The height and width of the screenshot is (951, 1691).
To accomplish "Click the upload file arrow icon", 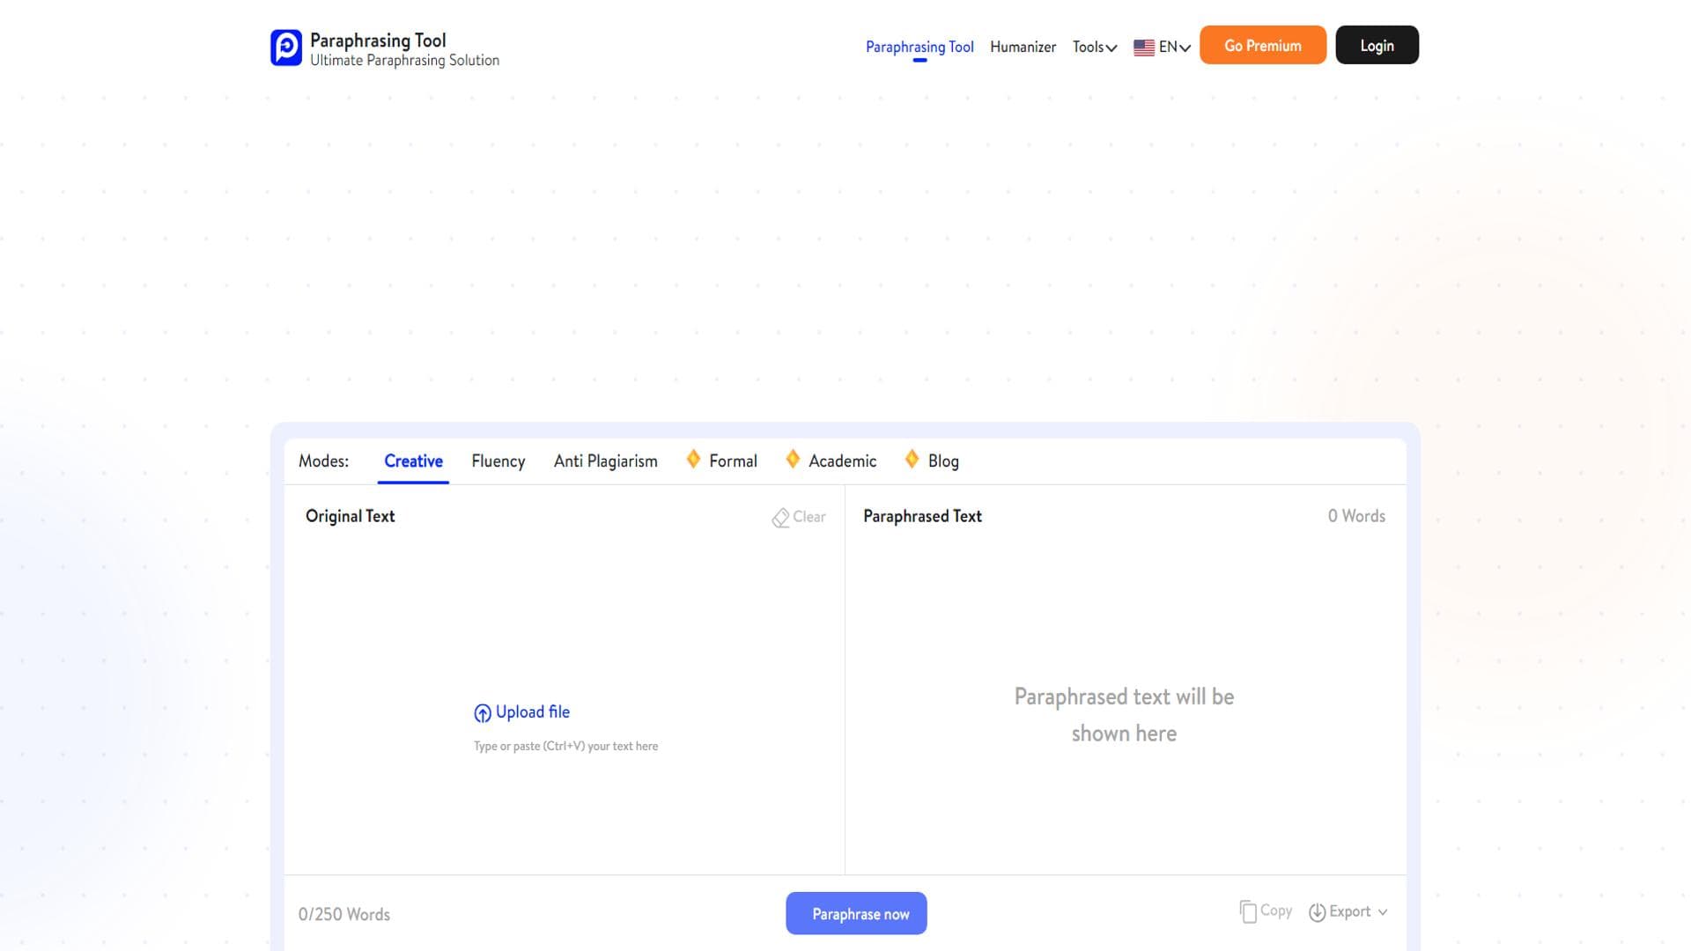I will tap(482, 713).
